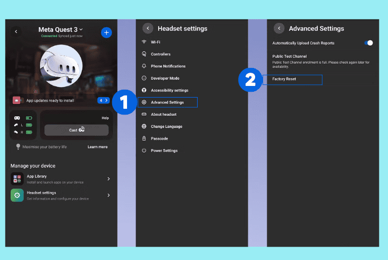Open Help on the cast card
This screenshot has width=388, height=260.
click(105, 118)
